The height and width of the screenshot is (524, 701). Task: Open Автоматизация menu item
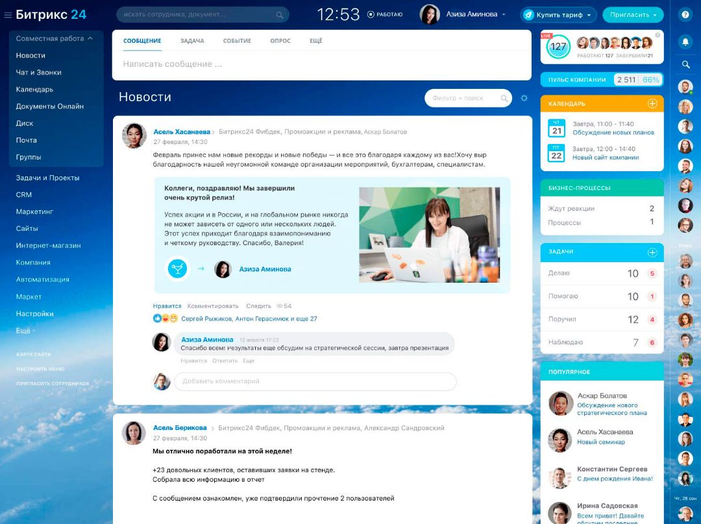(x=42, y=280)
